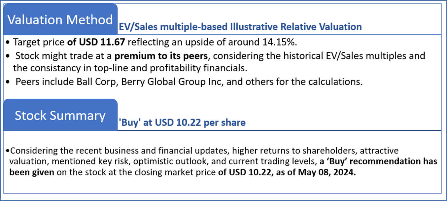Click the 'Buy' at USD 10.22 per share heading
Viewport: 447px width, 201px height.
182,123
